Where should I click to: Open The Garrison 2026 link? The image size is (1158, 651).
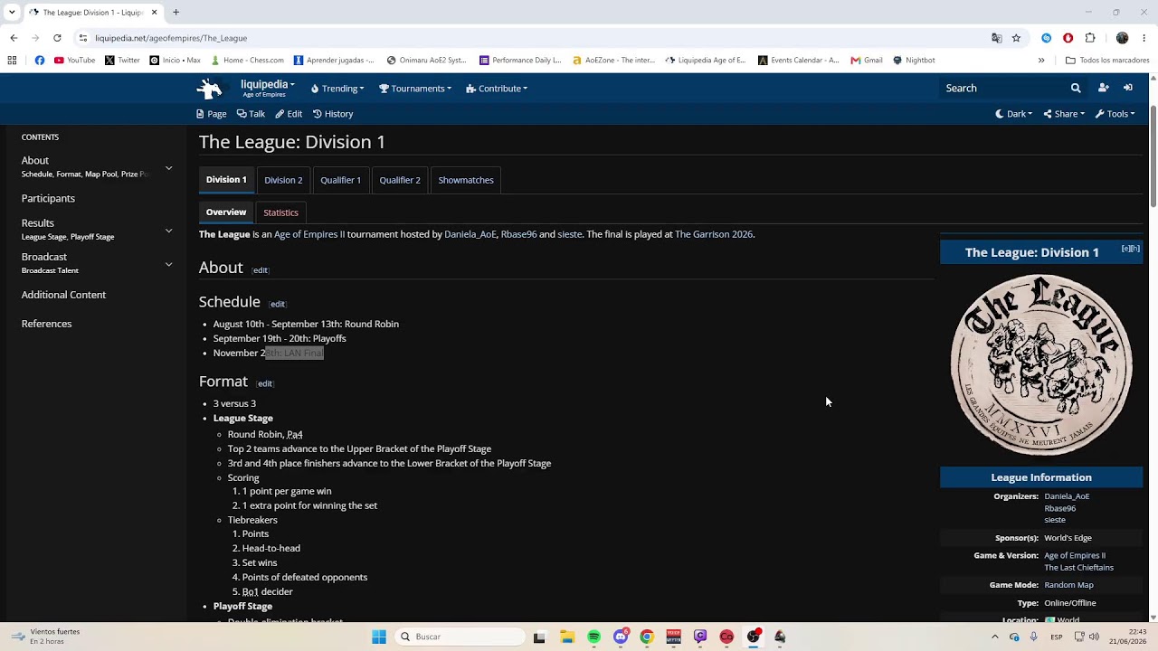point(714,234)
